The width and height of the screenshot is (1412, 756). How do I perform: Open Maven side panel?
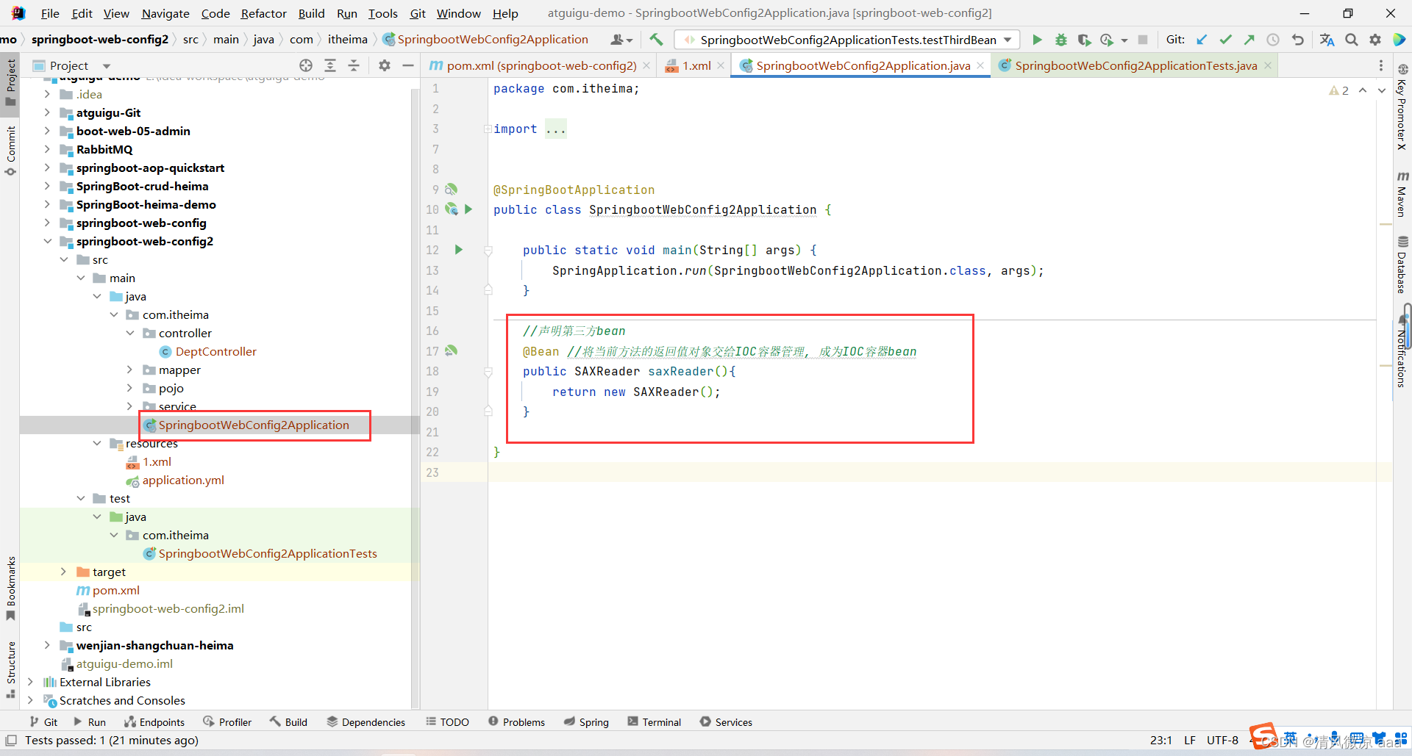(x=1402, y=193)
